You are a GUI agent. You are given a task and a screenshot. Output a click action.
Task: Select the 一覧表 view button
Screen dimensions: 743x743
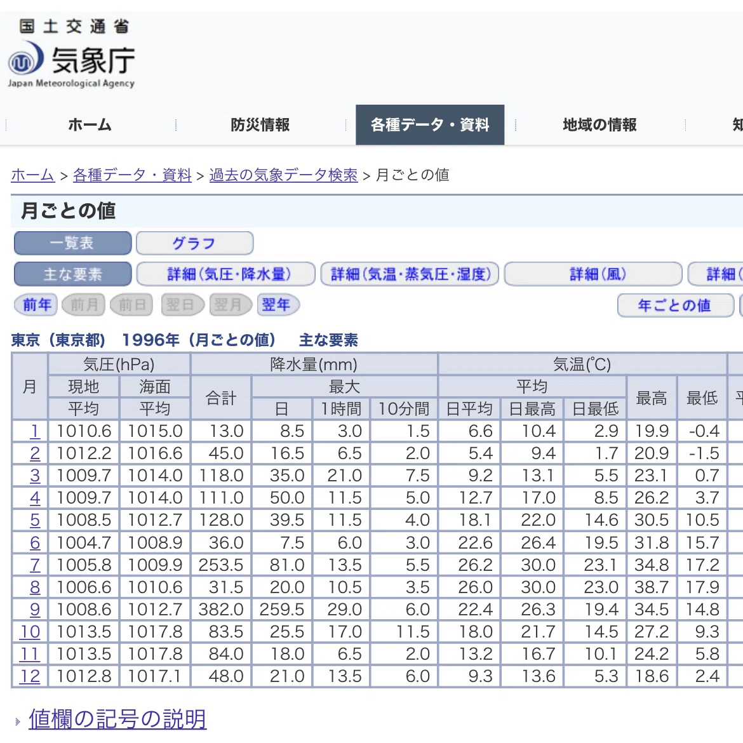72,243
